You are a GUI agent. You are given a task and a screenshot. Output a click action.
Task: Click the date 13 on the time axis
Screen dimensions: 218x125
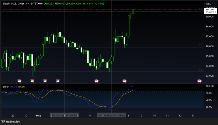pyautogui.click(x=193, y=116)
